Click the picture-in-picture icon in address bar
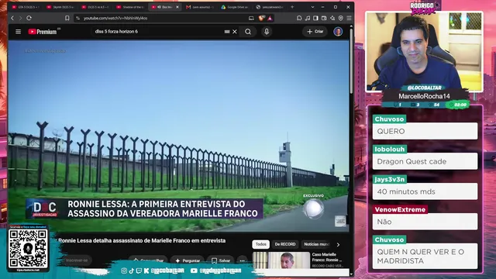 click(x=251, y=19)
